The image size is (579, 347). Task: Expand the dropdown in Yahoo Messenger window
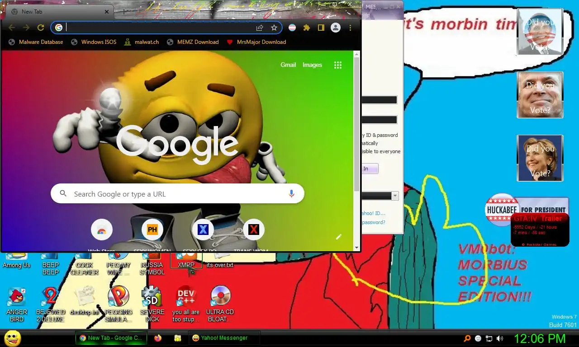pyautogui.click(x=395, y=196)
